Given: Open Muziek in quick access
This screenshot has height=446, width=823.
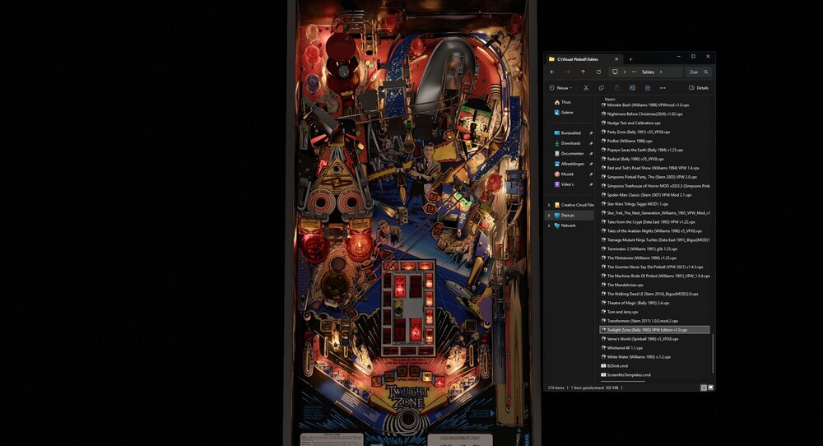Looking at the screenshot, I should [567, 174].
